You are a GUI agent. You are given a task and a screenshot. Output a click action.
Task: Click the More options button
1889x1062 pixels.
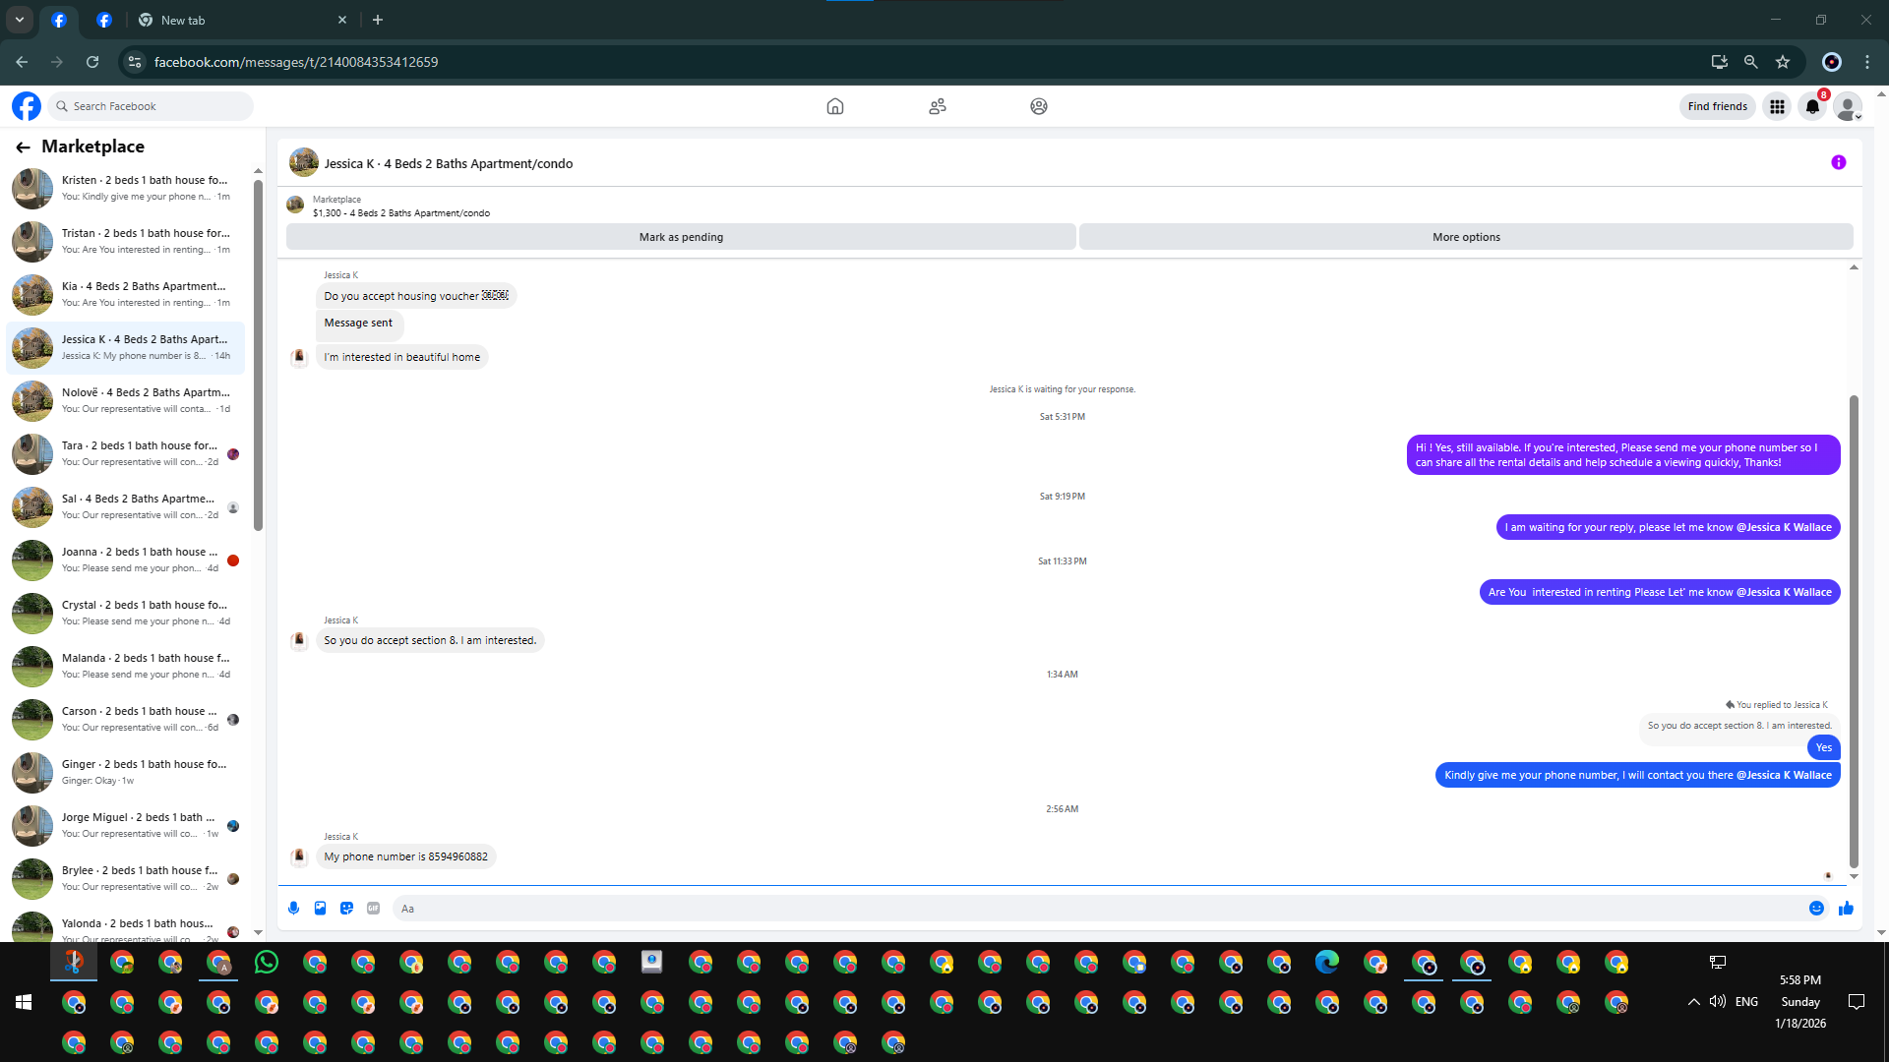pos(1466,237)
